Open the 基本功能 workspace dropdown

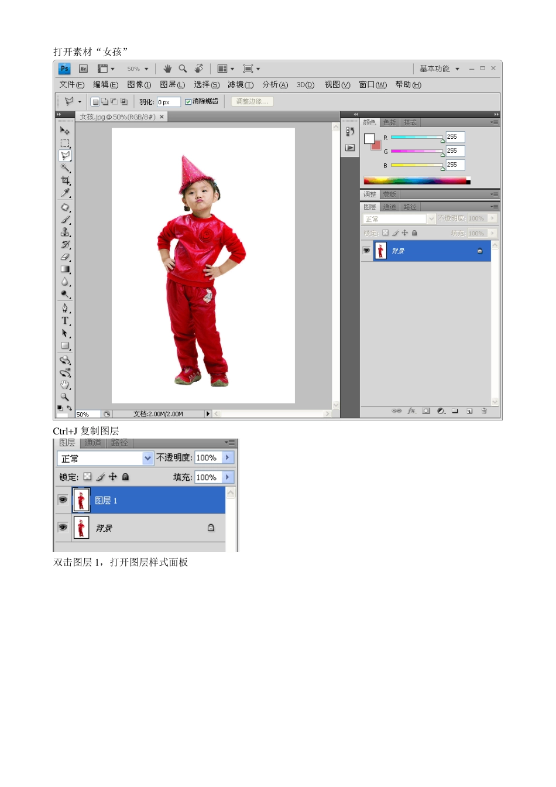(x=440, y=69)
